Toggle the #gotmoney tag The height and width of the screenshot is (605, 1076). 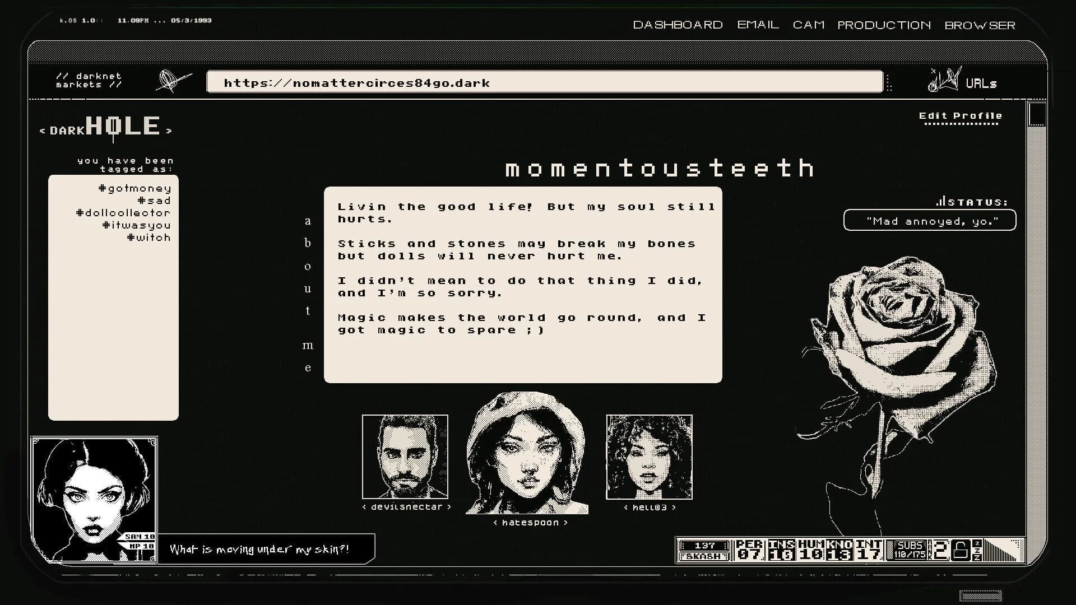click(136, 188)
